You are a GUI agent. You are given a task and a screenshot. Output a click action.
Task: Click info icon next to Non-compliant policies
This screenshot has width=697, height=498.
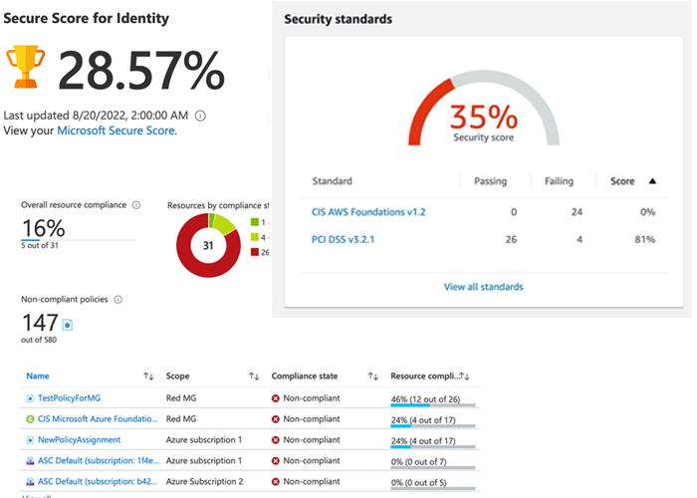tap(117, 299)
